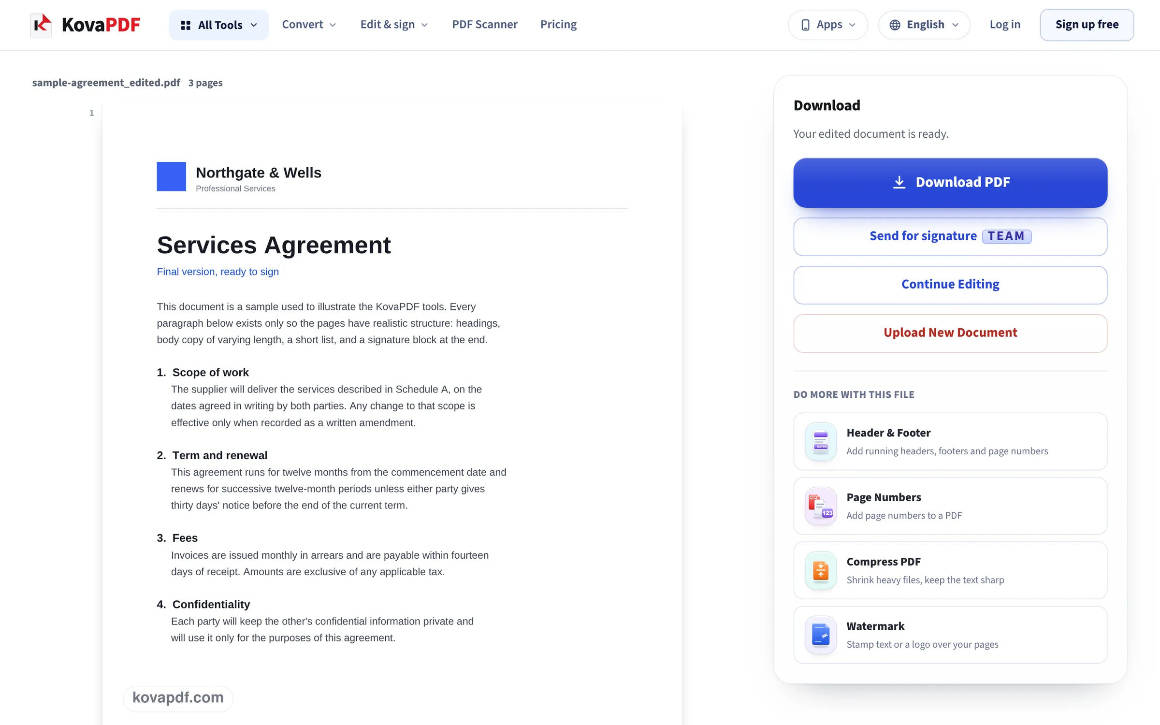Click the 3 pages label
1160x725 pixels.
[205, 83]
